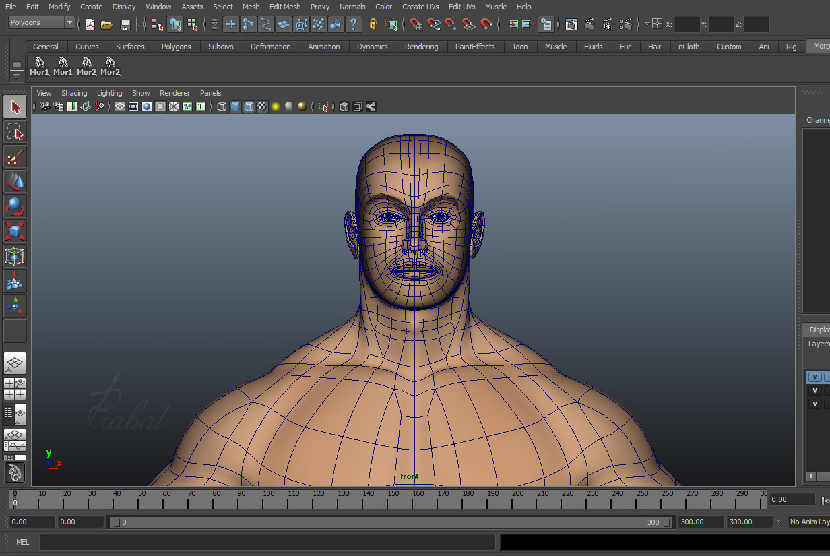The image size is (830, 556).
Task: Save the scene using the save icon
Action: 125,24
